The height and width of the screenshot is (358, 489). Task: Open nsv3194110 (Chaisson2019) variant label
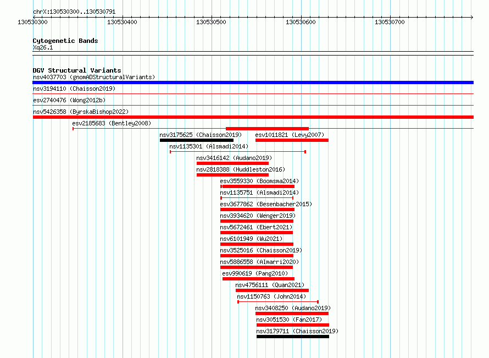tap(74, 89)
